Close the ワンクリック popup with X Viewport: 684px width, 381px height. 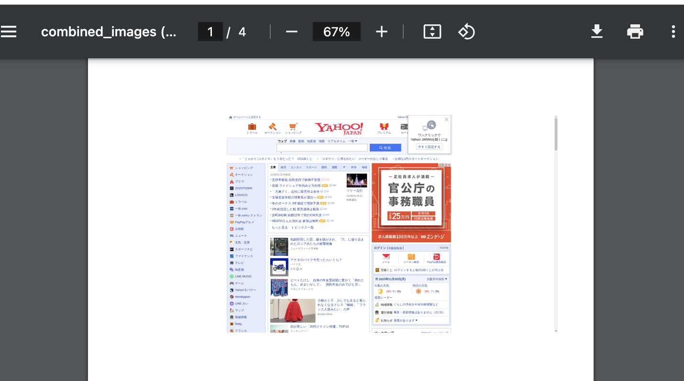tap(446, 119)
